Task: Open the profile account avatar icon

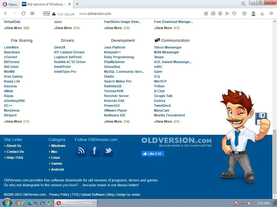Action: coord(253,13)
